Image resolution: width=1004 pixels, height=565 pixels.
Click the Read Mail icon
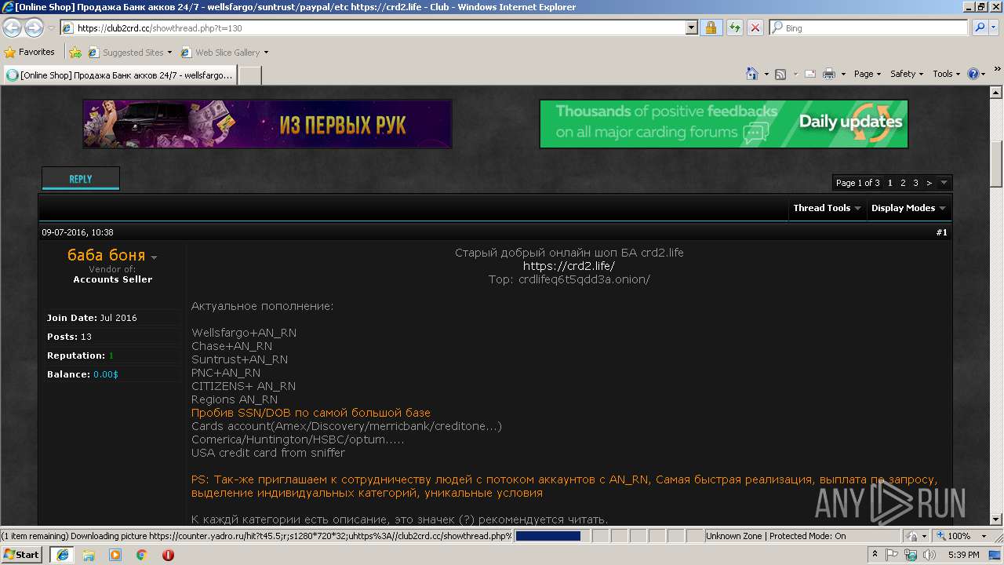click(809, 74)
